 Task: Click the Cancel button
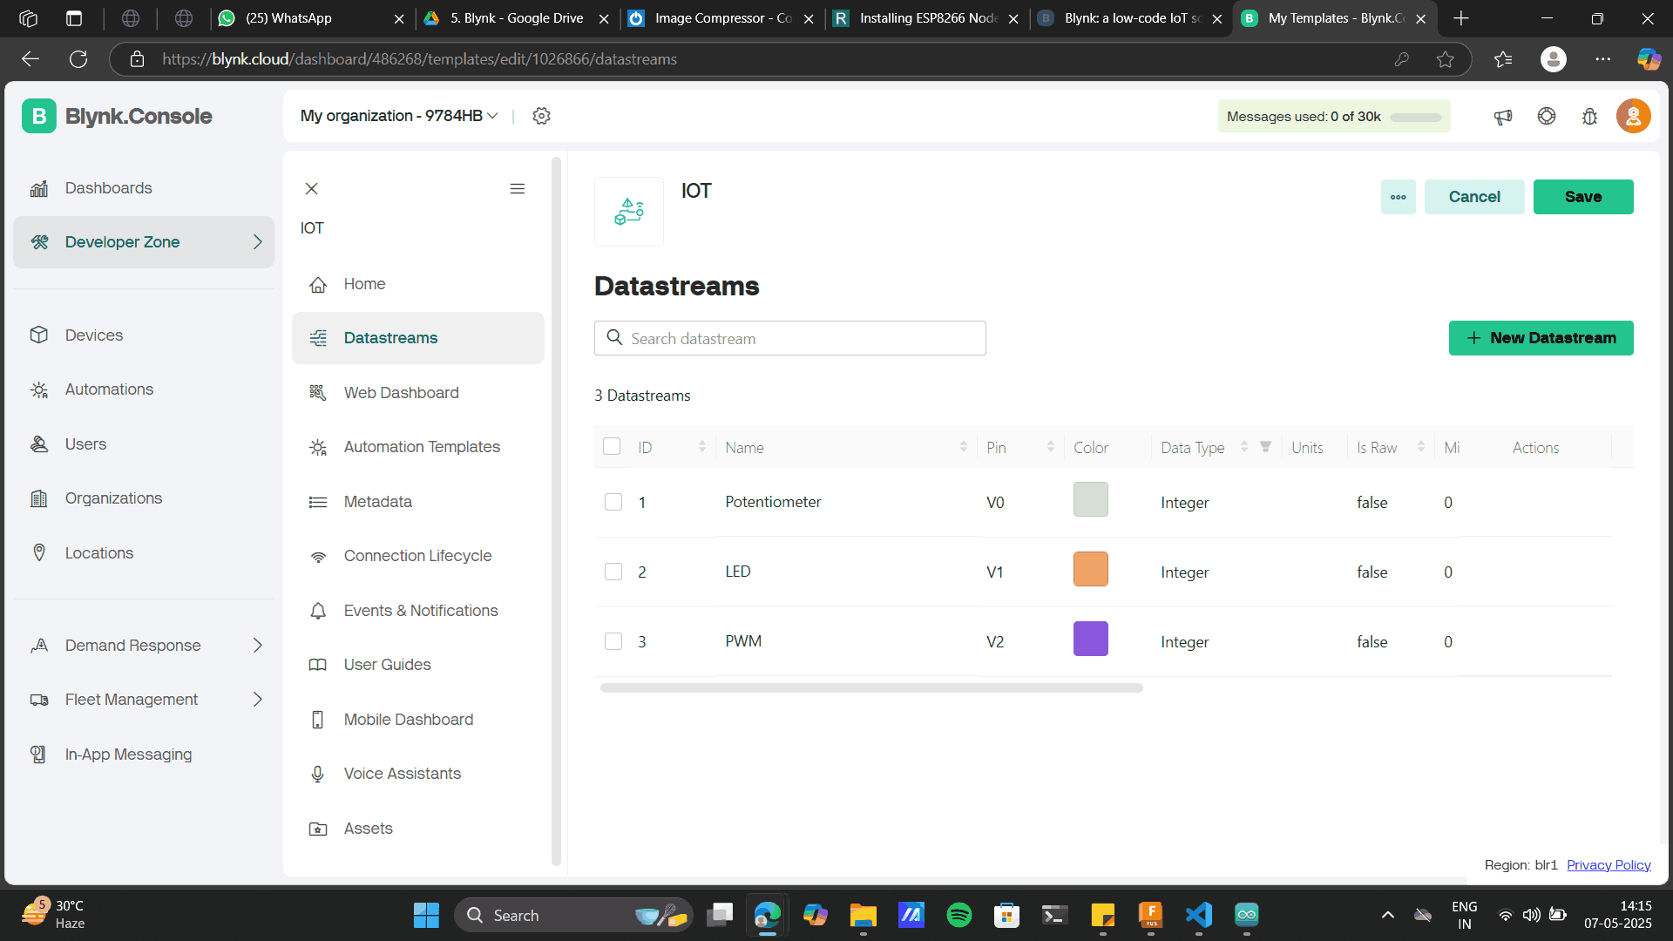click(x=1474, y=197)
